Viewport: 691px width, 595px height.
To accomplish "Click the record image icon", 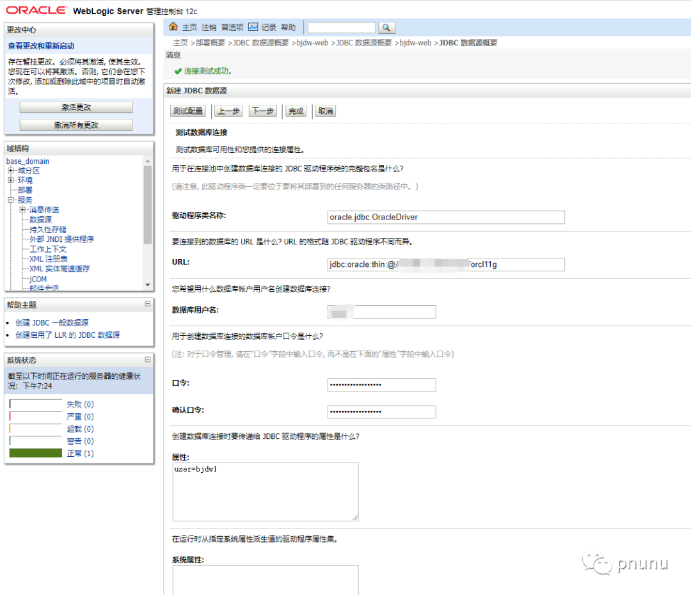I will tap(253, 27).
